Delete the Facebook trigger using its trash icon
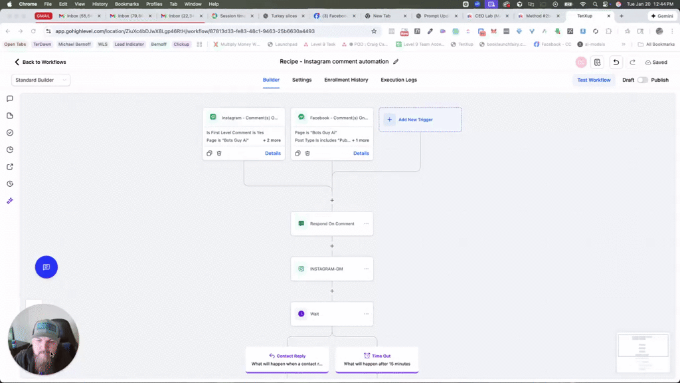 tap(307, 153)
